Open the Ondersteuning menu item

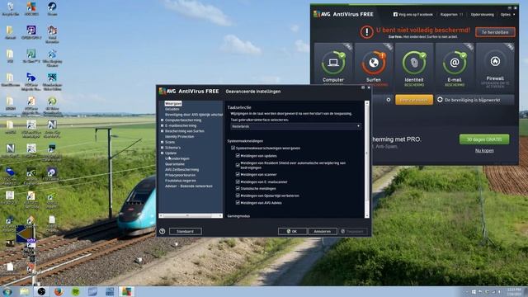pos(482,15)
